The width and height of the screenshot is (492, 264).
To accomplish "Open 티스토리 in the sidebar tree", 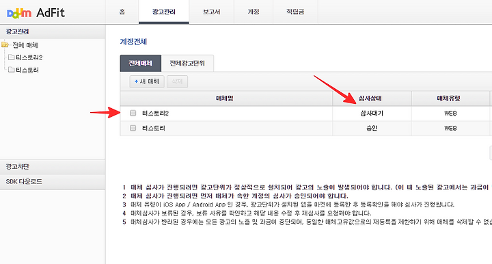I will point(27,70).
